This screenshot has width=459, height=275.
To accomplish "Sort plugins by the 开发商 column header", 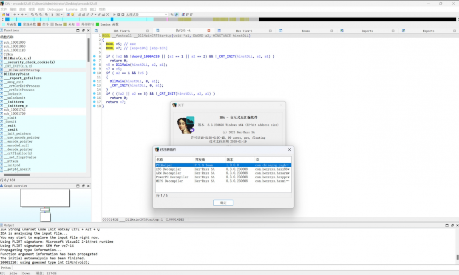I will tap(200, 160).
